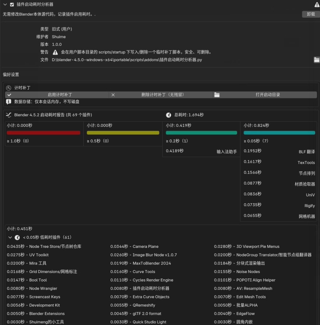Click the X icon on the 删除计时补丁 row
Image resolution: width=320 pixels, height=325 pixels.
112,94
